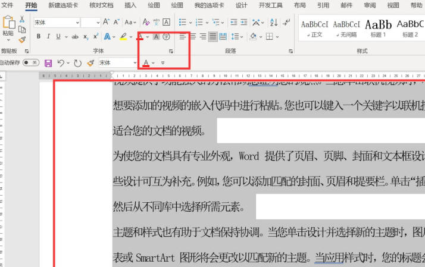
Task: Open the Asian layout icon
Action: coord(256,22)
